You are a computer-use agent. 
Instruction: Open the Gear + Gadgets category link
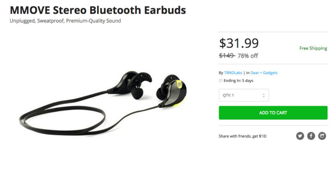click(264, 73)
